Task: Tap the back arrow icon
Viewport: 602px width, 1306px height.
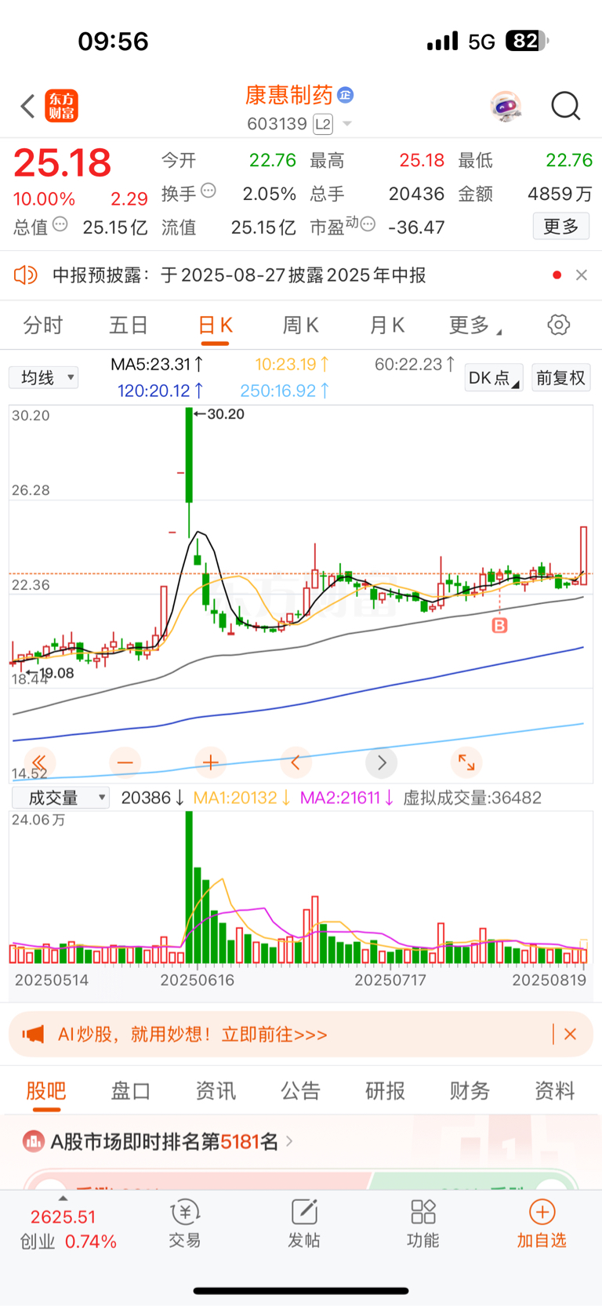Action: 27,106
